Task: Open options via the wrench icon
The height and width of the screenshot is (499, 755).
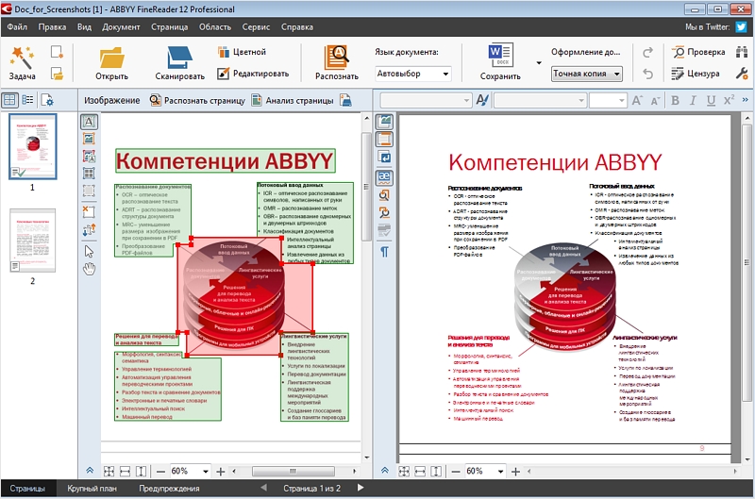Action: coord(742,74)
